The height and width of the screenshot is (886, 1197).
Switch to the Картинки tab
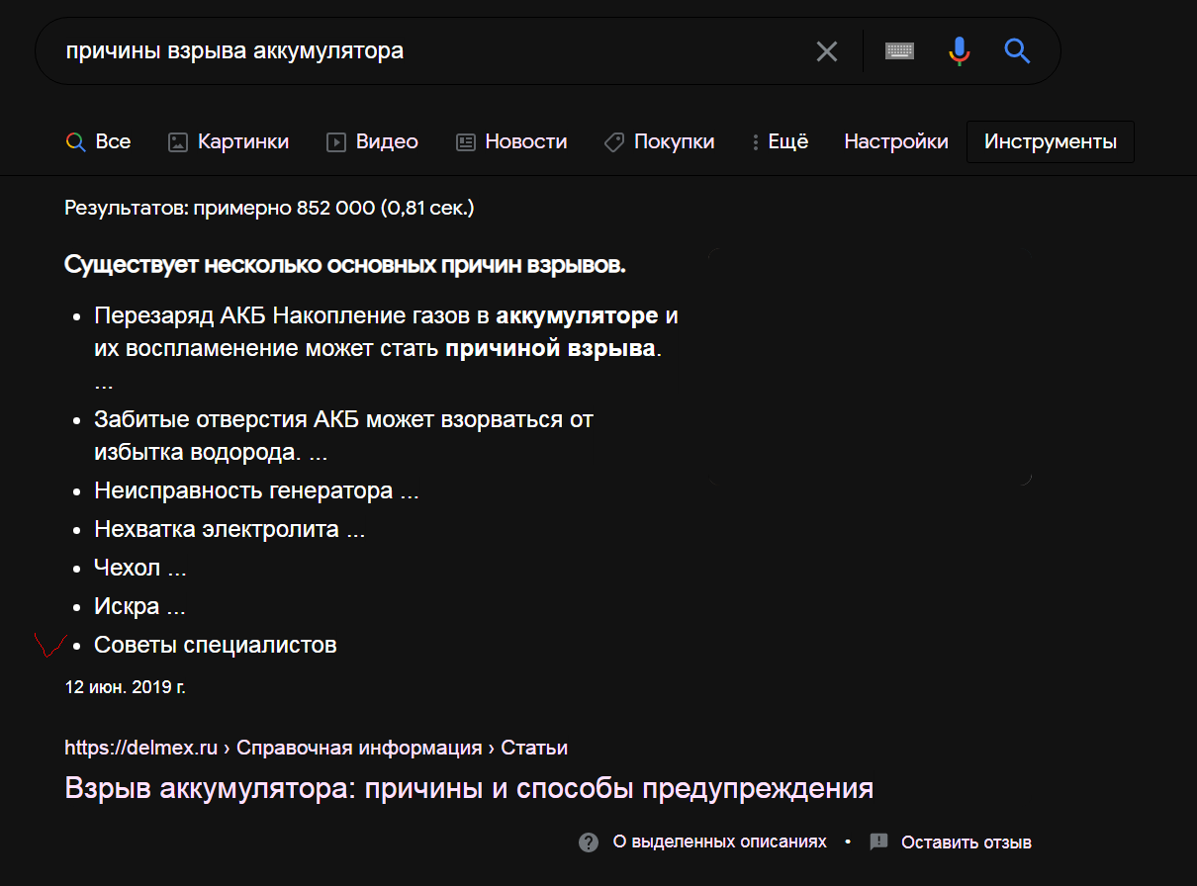(229, 141)
